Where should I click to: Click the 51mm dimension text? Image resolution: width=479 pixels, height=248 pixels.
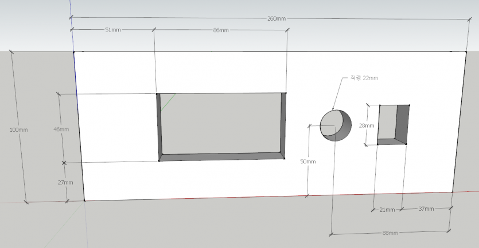coord(113,30)
